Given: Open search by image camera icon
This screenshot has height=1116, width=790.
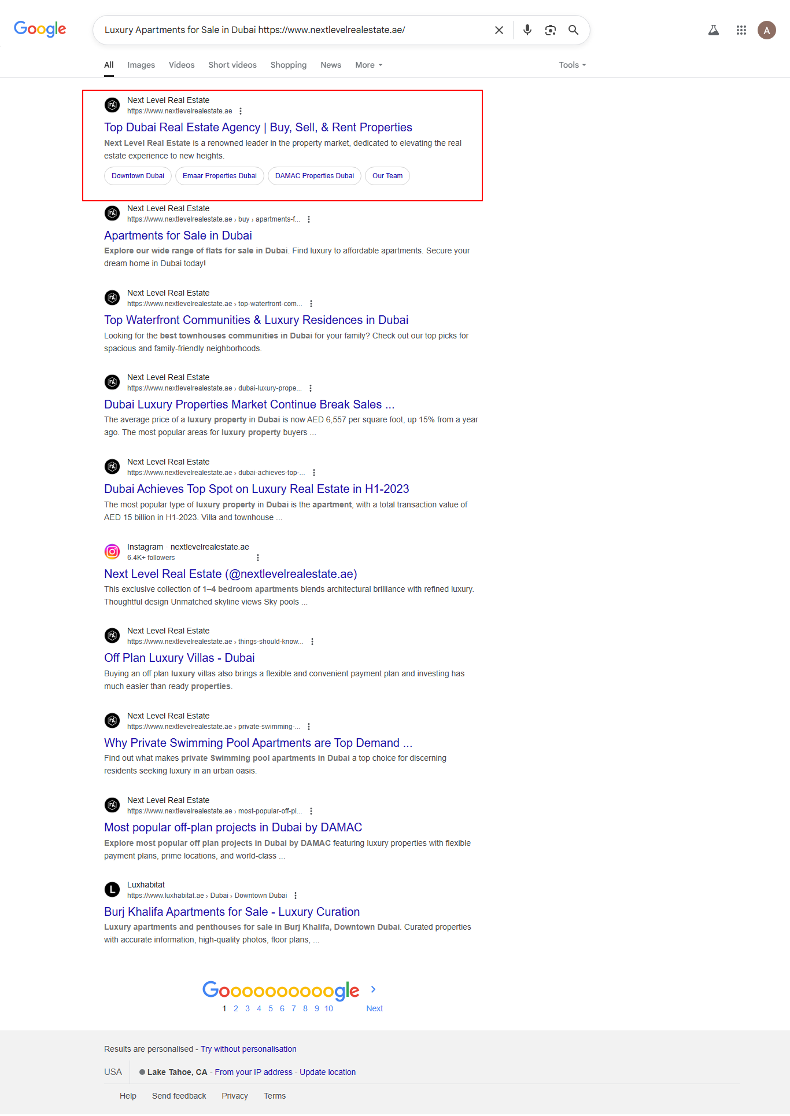Looking at the screenshot, I should (551, 30).
